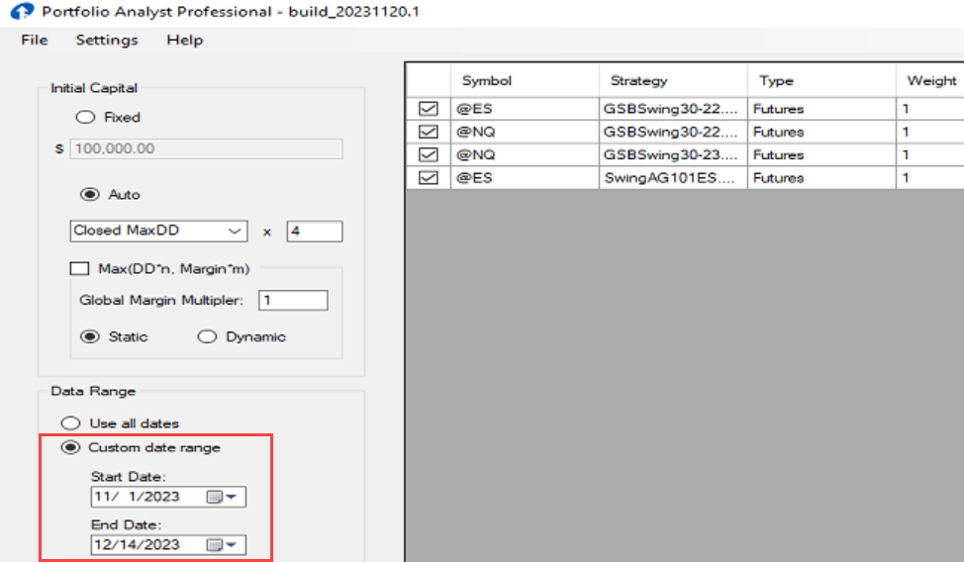Open the Settings menu
Viewport: 964px width, 562px height.
107,40
